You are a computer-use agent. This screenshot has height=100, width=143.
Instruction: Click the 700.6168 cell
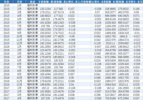pos(110,98)
